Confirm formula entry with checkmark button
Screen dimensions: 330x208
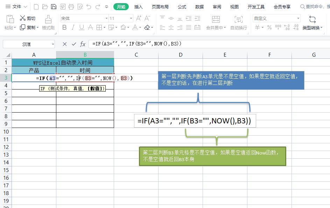pos(73,44)
